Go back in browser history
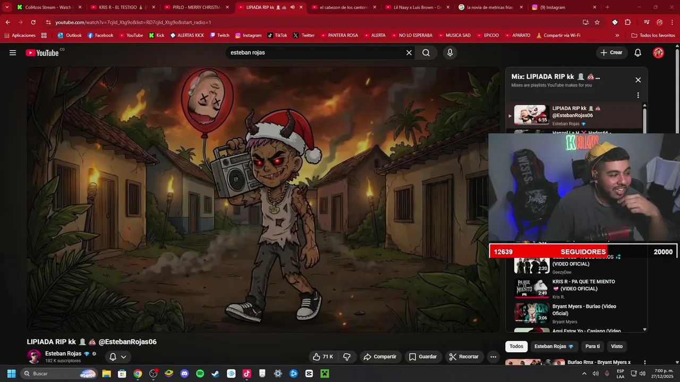 click(x=7, y=22)
